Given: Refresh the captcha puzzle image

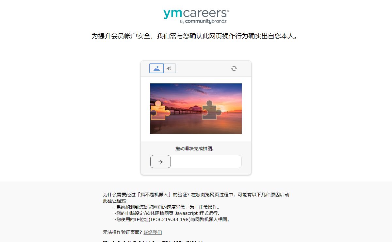Looking at the screenshot, I should point(234,68).
